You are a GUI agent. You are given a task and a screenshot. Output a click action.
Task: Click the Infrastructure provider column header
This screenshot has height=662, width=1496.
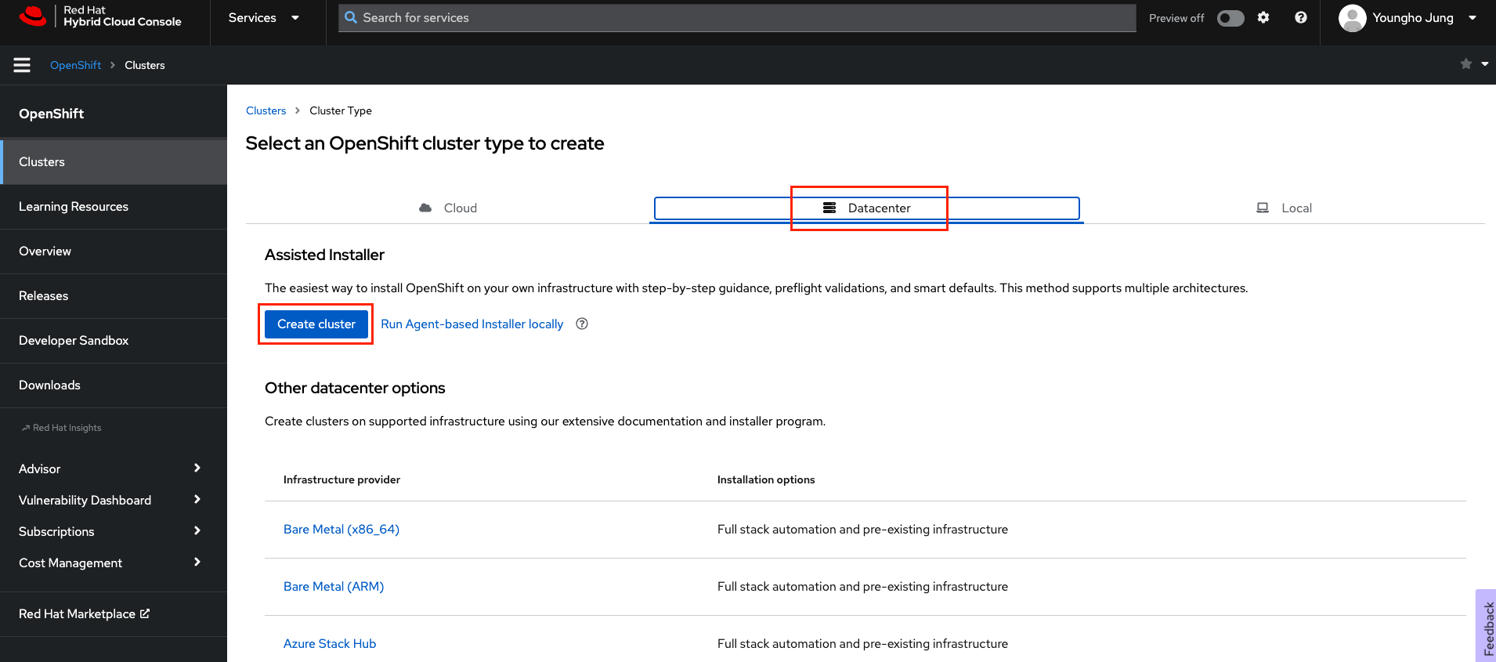341,479
